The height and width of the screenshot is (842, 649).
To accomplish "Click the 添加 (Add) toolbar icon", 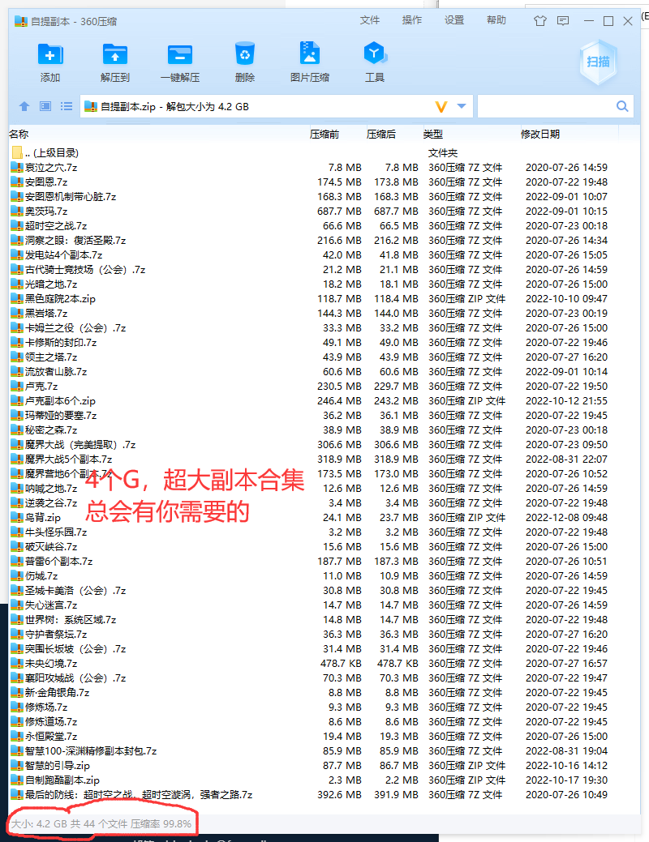I will click(50, 55).
